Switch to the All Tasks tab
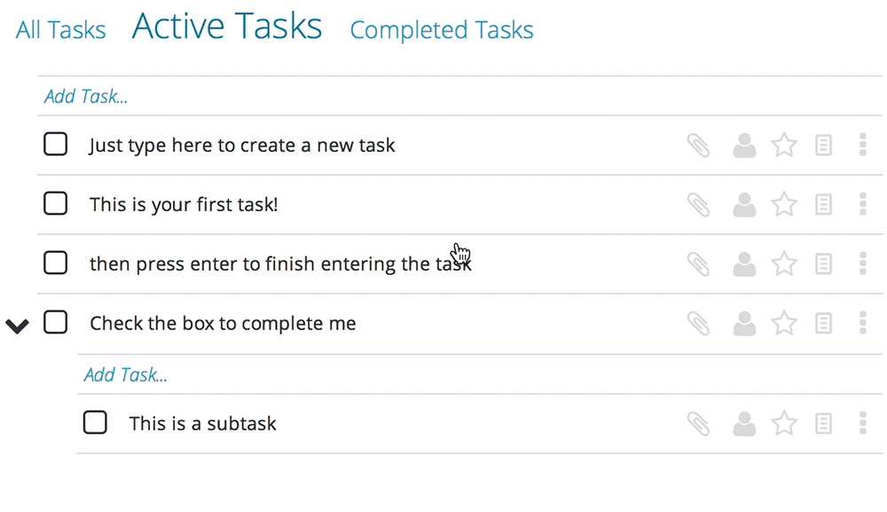Image resolution: width=887 pixels, height=512 pixels. point(60,29)
